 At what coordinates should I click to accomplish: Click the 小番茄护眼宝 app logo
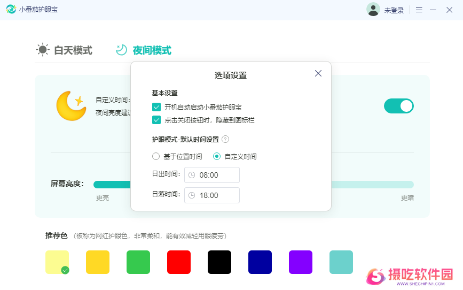(x=11, y=10)
